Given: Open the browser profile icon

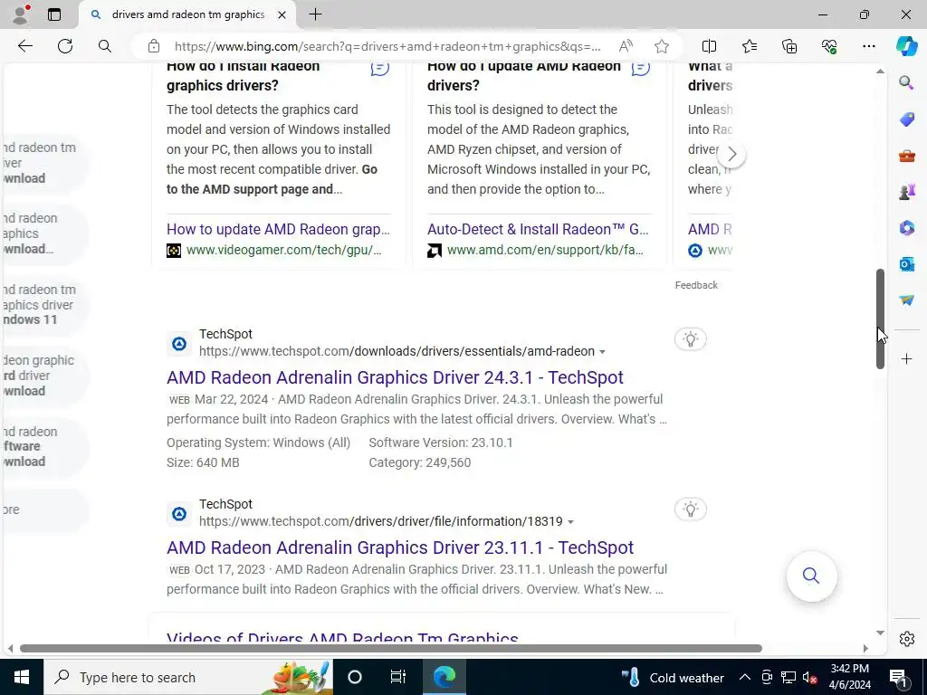Looking at the screenshot, I should click(x=22, y=14).
